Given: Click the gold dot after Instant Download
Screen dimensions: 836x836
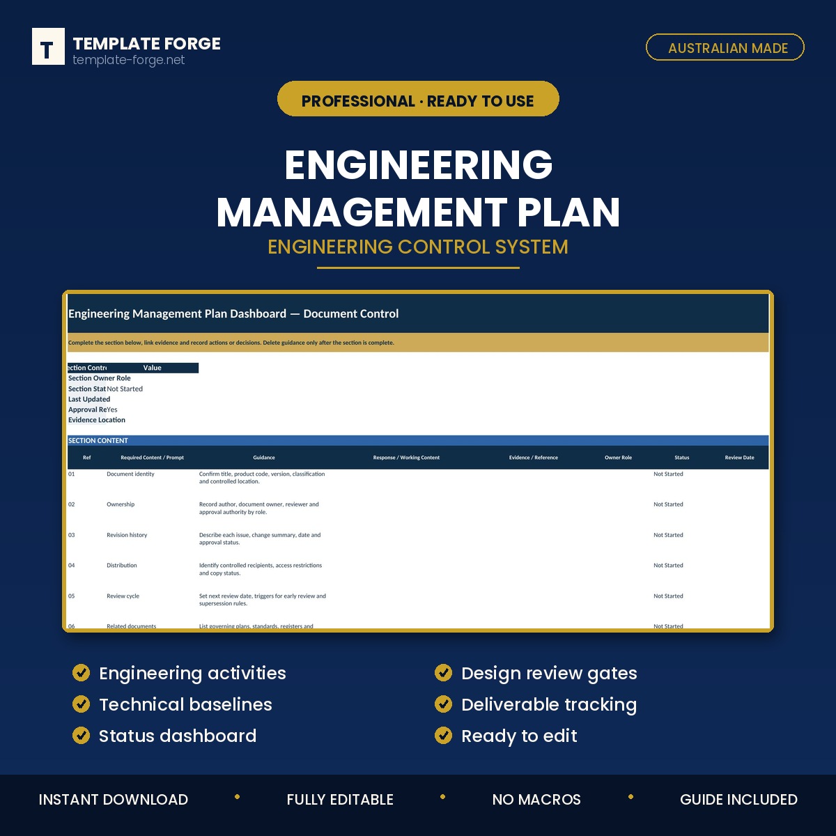Looking at the screenshot, I should (x=238, y=797).
